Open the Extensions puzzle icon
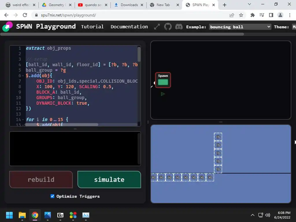This screenshot has width=296, height=222. 252,15
